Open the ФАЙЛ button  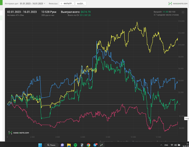tap(81, 4)
